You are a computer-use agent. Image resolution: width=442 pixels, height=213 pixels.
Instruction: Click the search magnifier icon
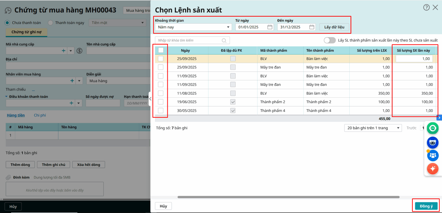tap(224, 41)
